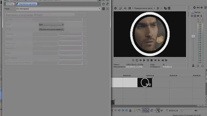Stop the preview playback
This screenshot has height=116, width=207.
152,60
